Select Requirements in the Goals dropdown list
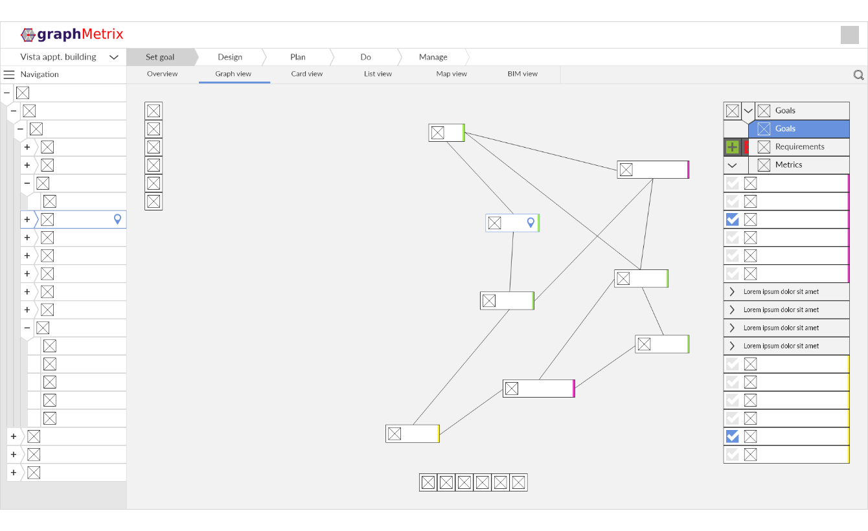 pos(799,147)
